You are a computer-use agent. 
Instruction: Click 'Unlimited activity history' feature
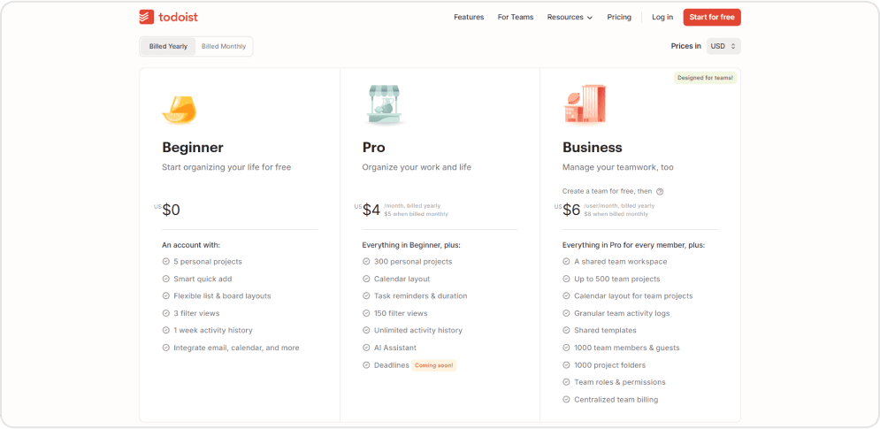point(418,331)
